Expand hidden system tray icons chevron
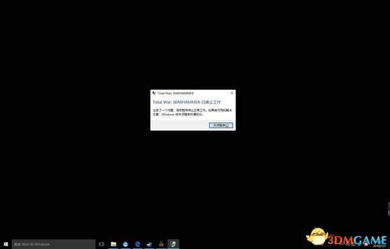The image size is (390, 249). click(343, 244)
